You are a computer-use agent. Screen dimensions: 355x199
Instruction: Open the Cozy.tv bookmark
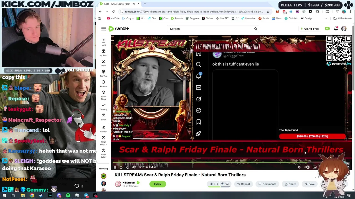point(128,19)
